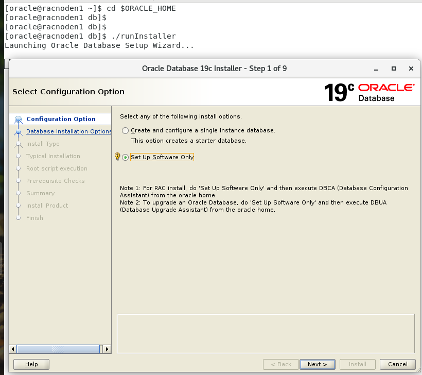Select 'Create and configure a single instance database' radio

click(125, 131)
